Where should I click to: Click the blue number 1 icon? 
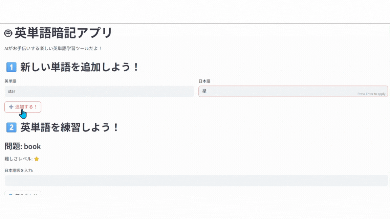click(11, 67)
